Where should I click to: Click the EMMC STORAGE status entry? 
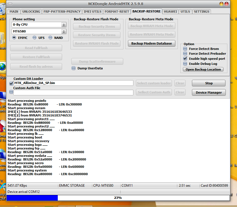72,186
